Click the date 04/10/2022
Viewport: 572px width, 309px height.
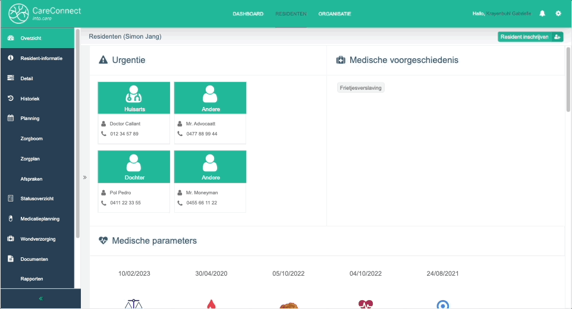pyautogui.click(x=366, y=273)
